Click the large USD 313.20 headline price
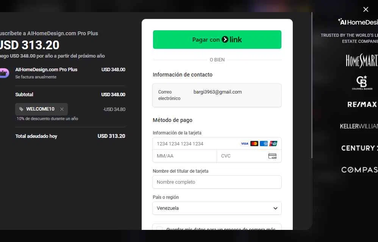 coord(30,45)
